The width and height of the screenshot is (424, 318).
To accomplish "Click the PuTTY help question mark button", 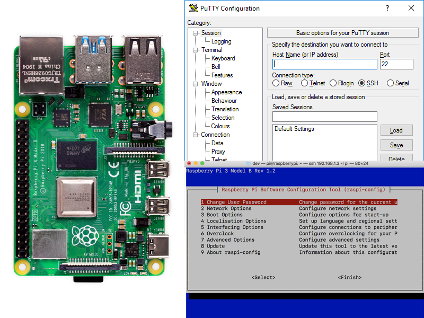I will pyautogui.click(x=387, y=8).
